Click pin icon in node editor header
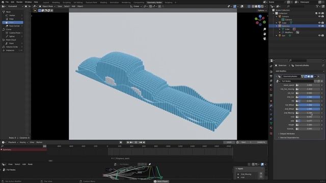 (x=149, y=164)
